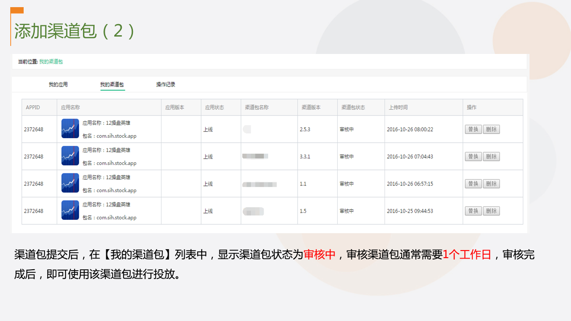Select channel version 1.5 cell
Screen dimensions: 571x321
tap(303, 211)
